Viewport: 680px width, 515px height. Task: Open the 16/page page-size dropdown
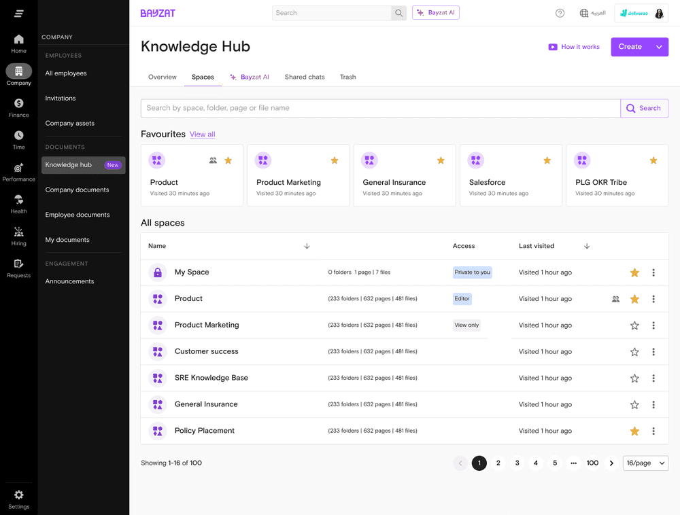[645, 463]
